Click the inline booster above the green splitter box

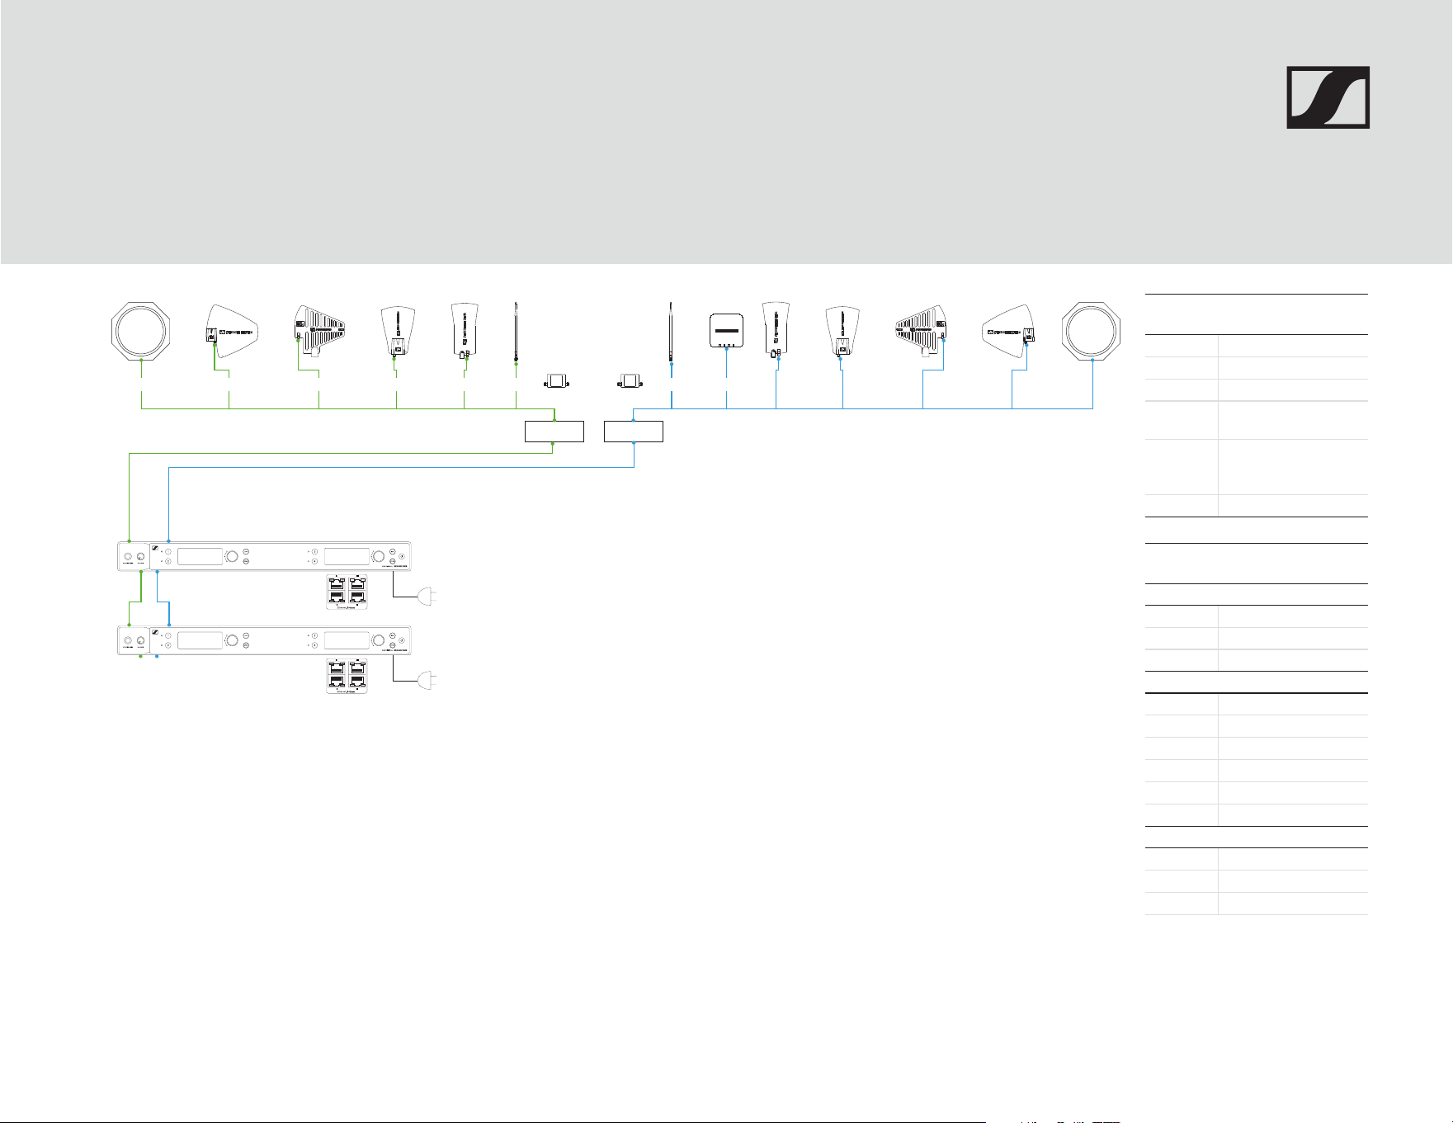[x=556, y=381]
